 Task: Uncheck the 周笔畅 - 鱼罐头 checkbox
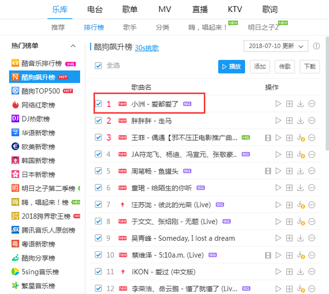[99, 172]
